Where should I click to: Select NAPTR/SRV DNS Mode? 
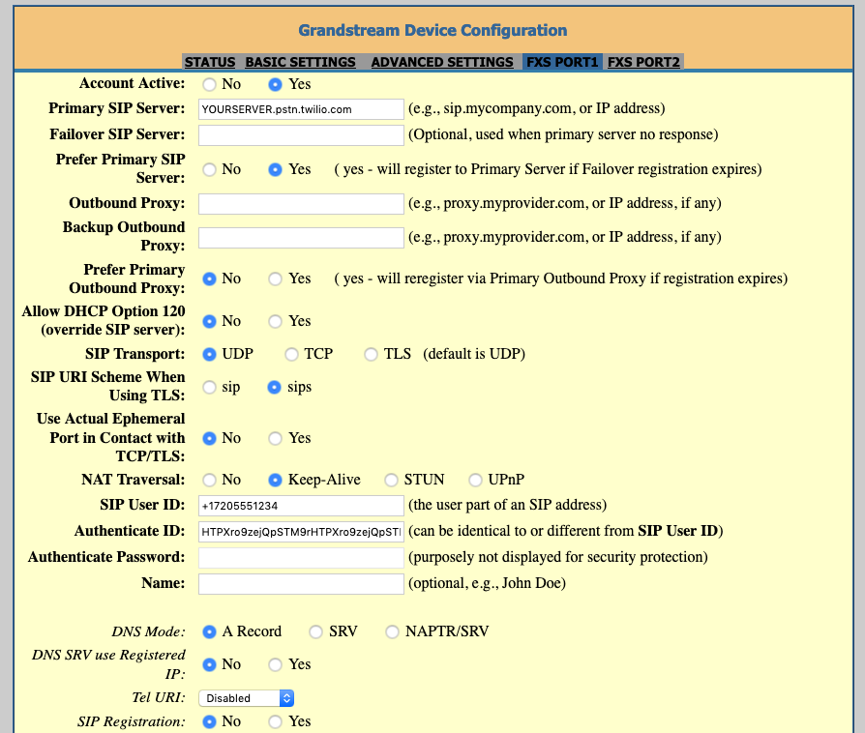392,631
